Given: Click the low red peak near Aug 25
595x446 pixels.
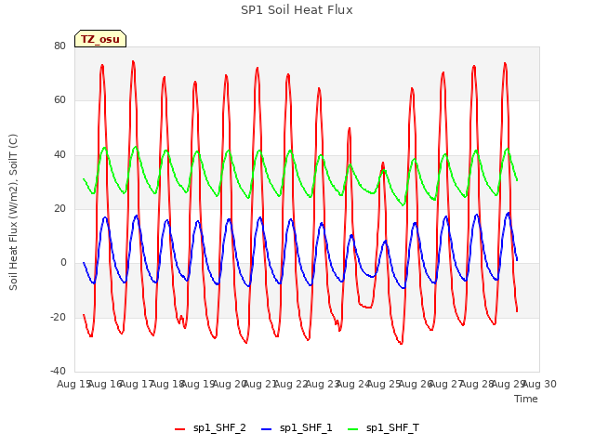Looking at the screenshot, I should pyautogui.click(x=383, y=164).
